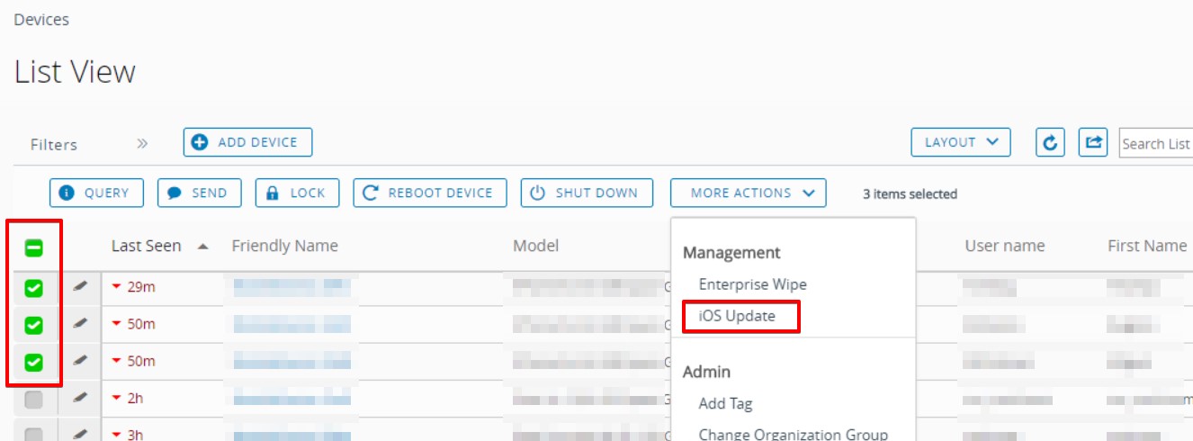Toggle the select-all header checkbox

(33, 248)
